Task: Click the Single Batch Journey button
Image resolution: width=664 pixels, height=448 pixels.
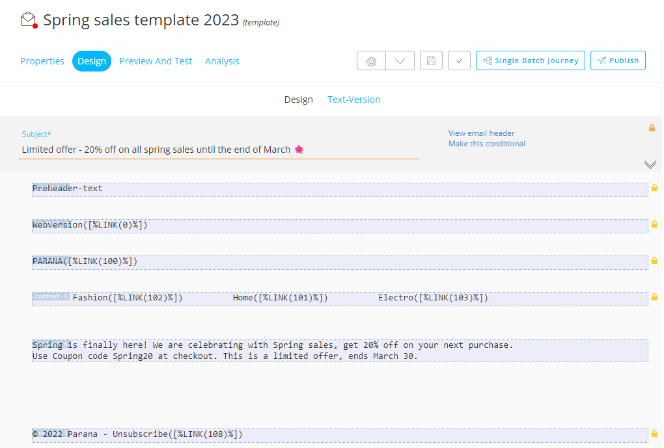Action: [x=530, y=60]
